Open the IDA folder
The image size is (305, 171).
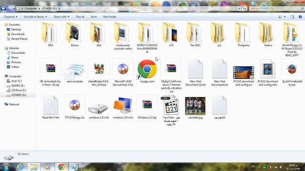coord(51,35)
